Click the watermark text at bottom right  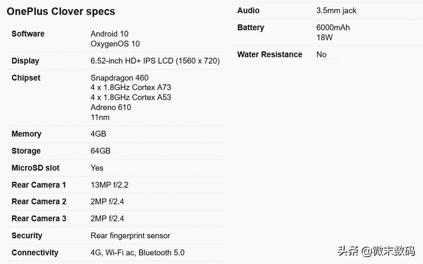coord(381,251)
